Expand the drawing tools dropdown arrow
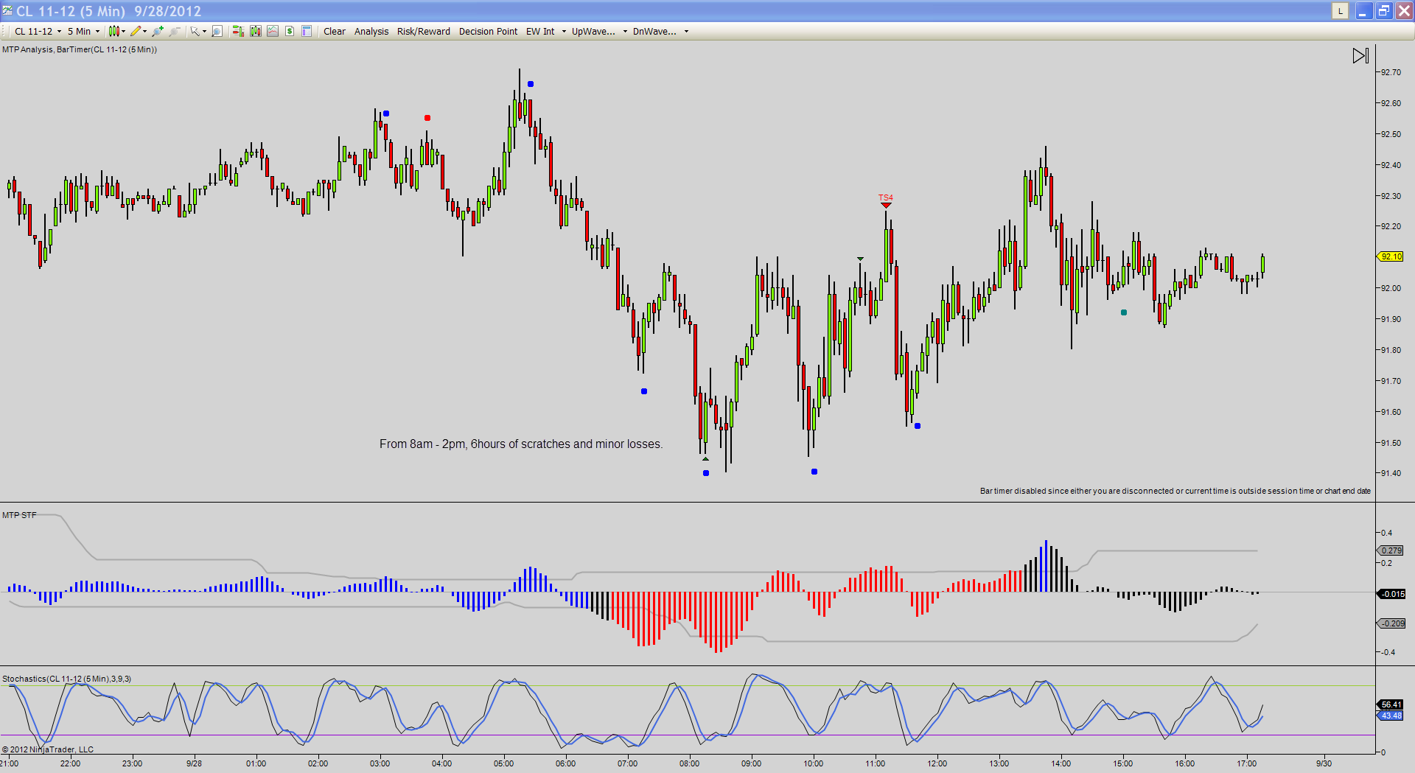 [144, 31]
